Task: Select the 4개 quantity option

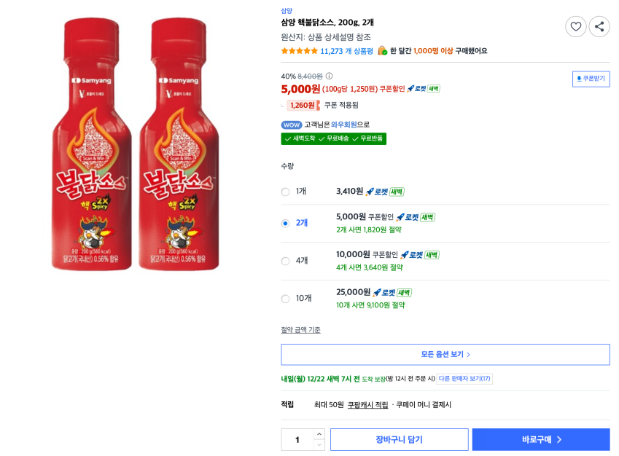Action: point(285,261)
